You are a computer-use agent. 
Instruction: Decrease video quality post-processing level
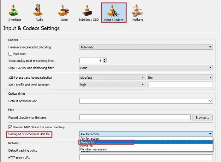coord(105,62)
